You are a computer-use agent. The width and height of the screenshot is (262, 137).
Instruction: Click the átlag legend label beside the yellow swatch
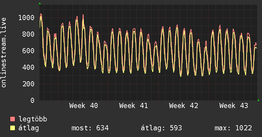(29, 128)
